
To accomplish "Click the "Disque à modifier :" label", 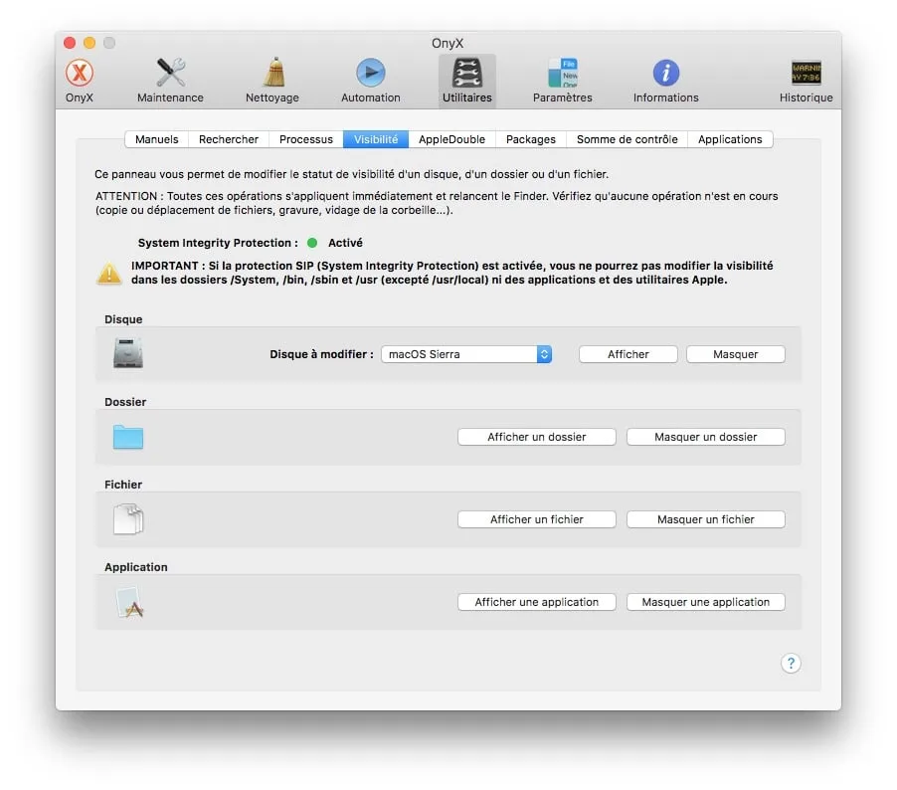I will click(321, 354).
